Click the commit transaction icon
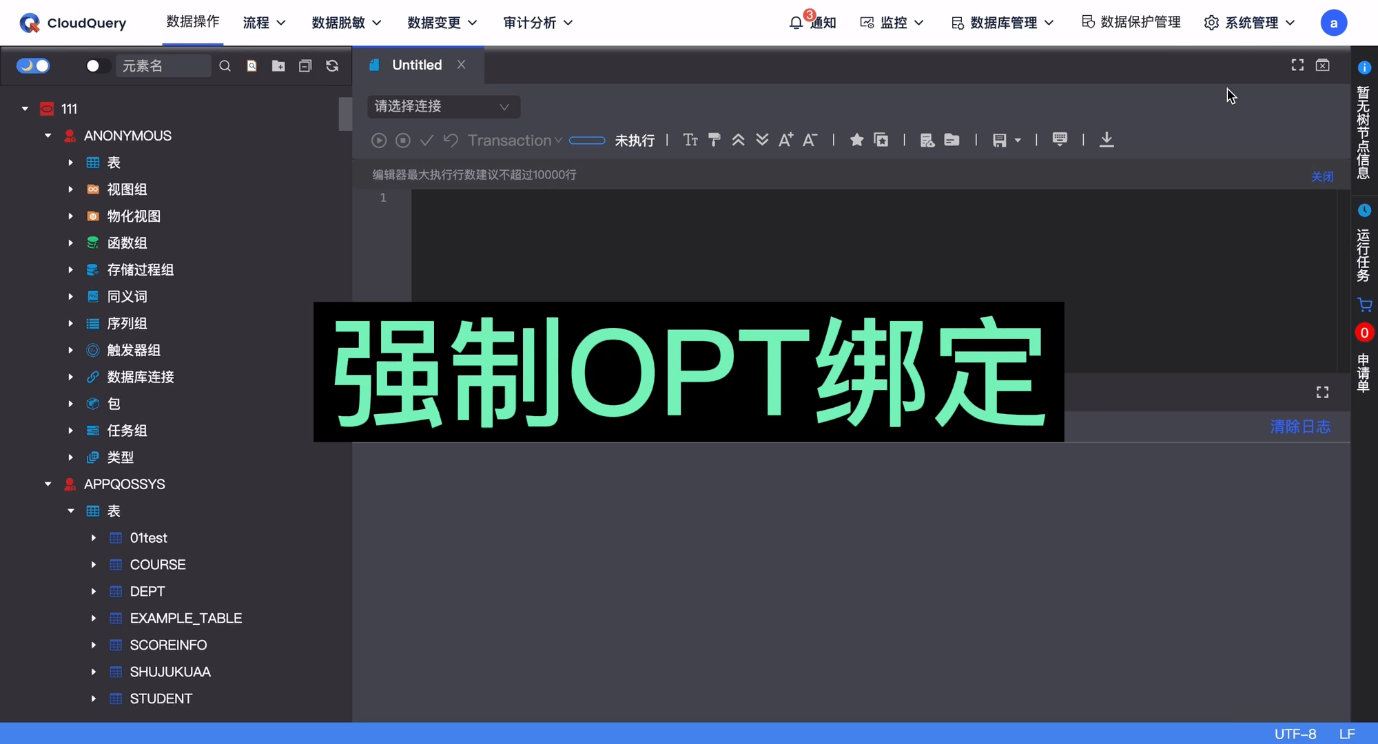1378x744 pixels. tap(426, 140)
